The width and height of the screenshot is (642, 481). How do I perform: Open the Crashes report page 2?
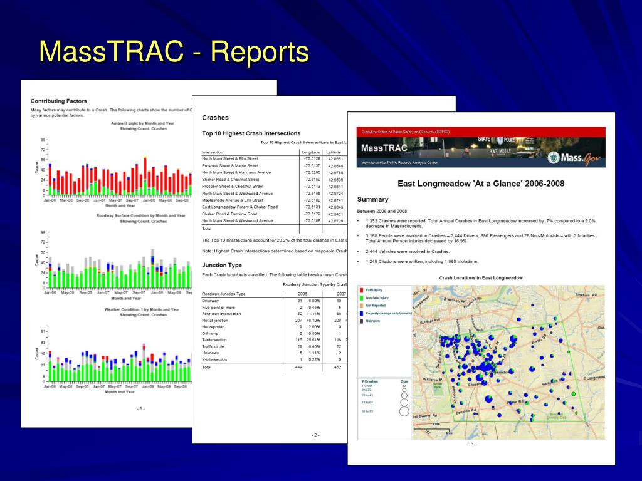[270, 270]
